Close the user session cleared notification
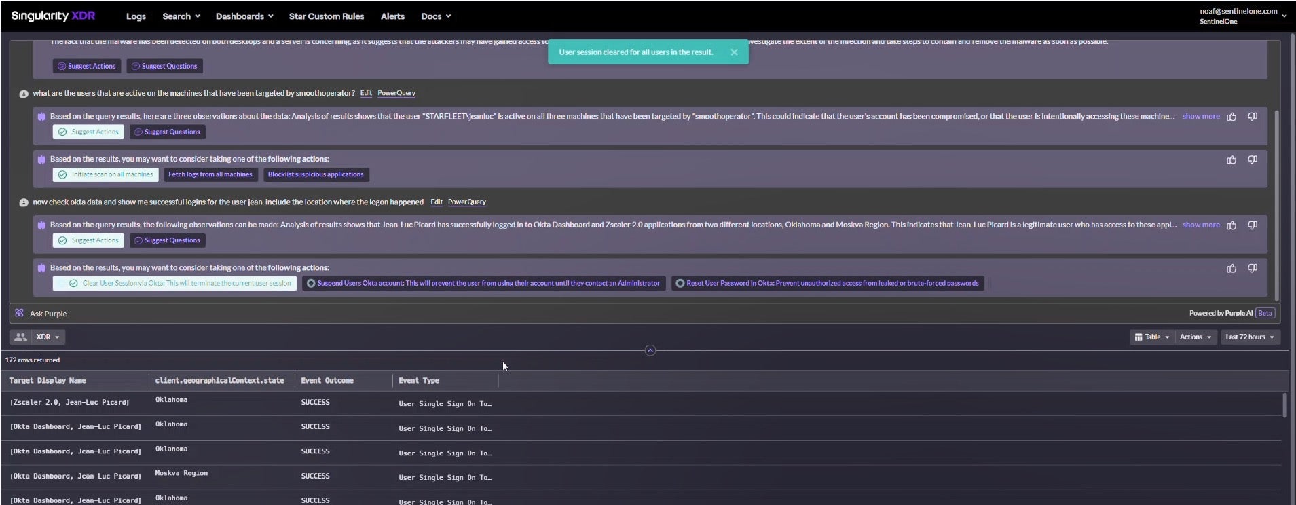Image resolution: width=1296 pixels, height=505 pixels. [x=734, y=52]
